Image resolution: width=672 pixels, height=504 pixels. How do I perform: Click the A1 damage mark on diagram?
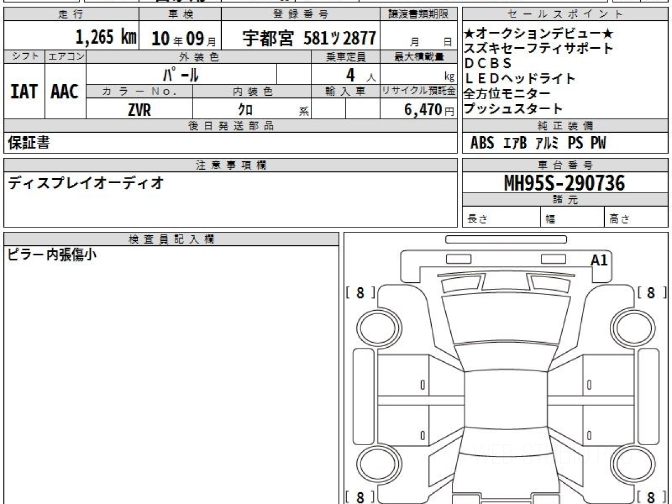(599, 260)
